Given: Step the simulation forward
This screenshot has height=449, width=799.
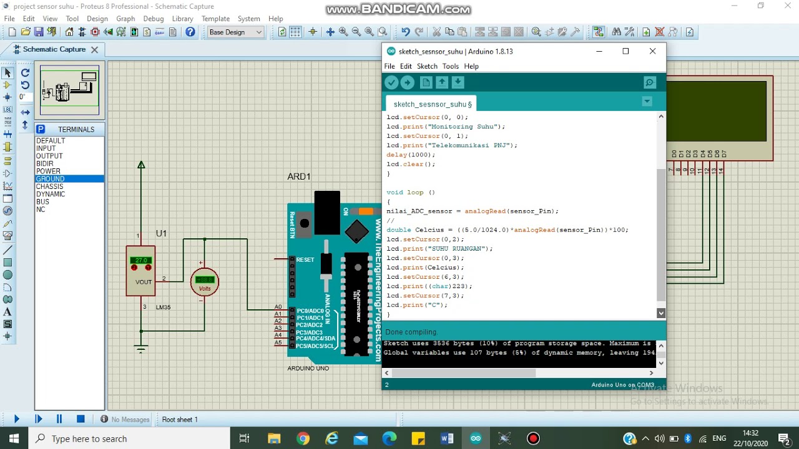Looking at the screenshot, I should (x=38, y=419).
